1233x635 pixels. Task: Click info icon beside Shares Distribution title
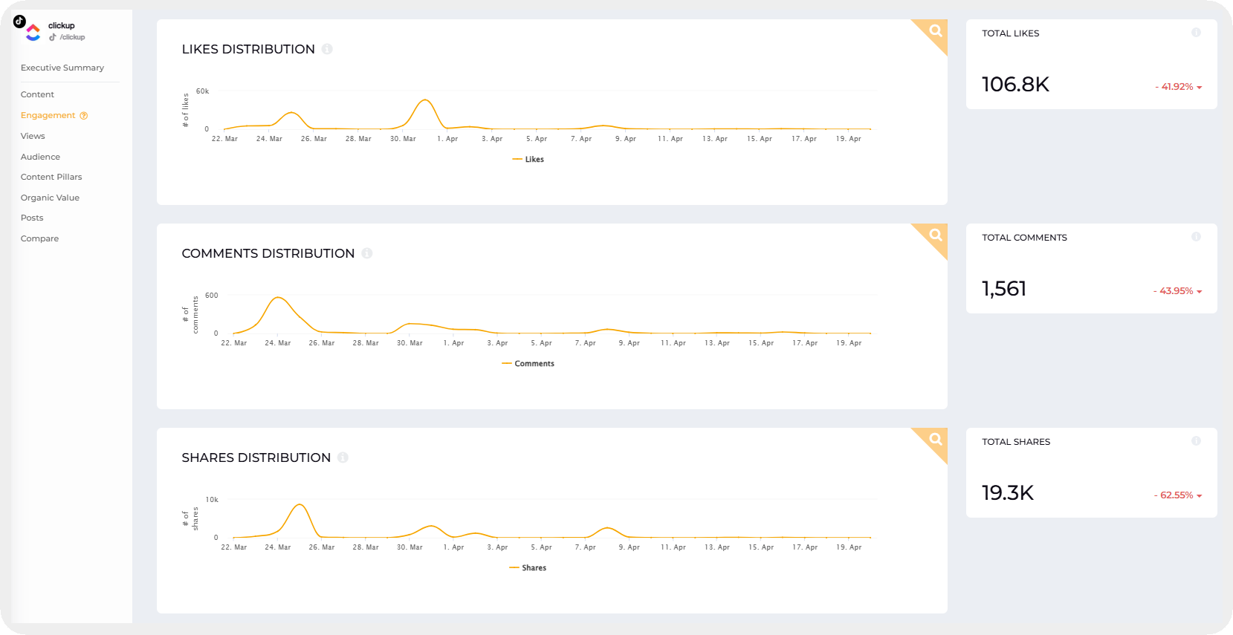click(x=343, y=457)
